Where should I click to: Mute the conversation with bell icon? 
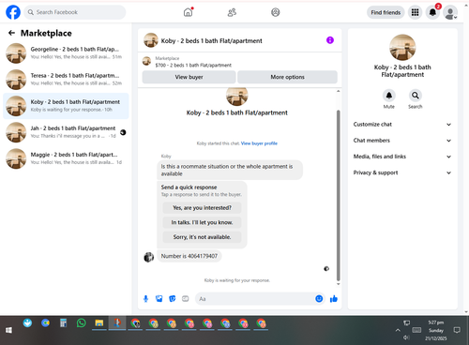[x=389, y=96]
